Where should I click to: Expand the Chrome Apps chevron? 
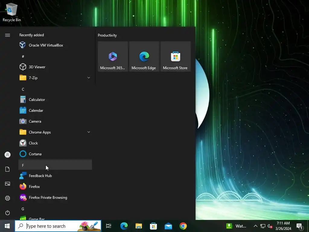pyautogui.click(x=89, y=132)
